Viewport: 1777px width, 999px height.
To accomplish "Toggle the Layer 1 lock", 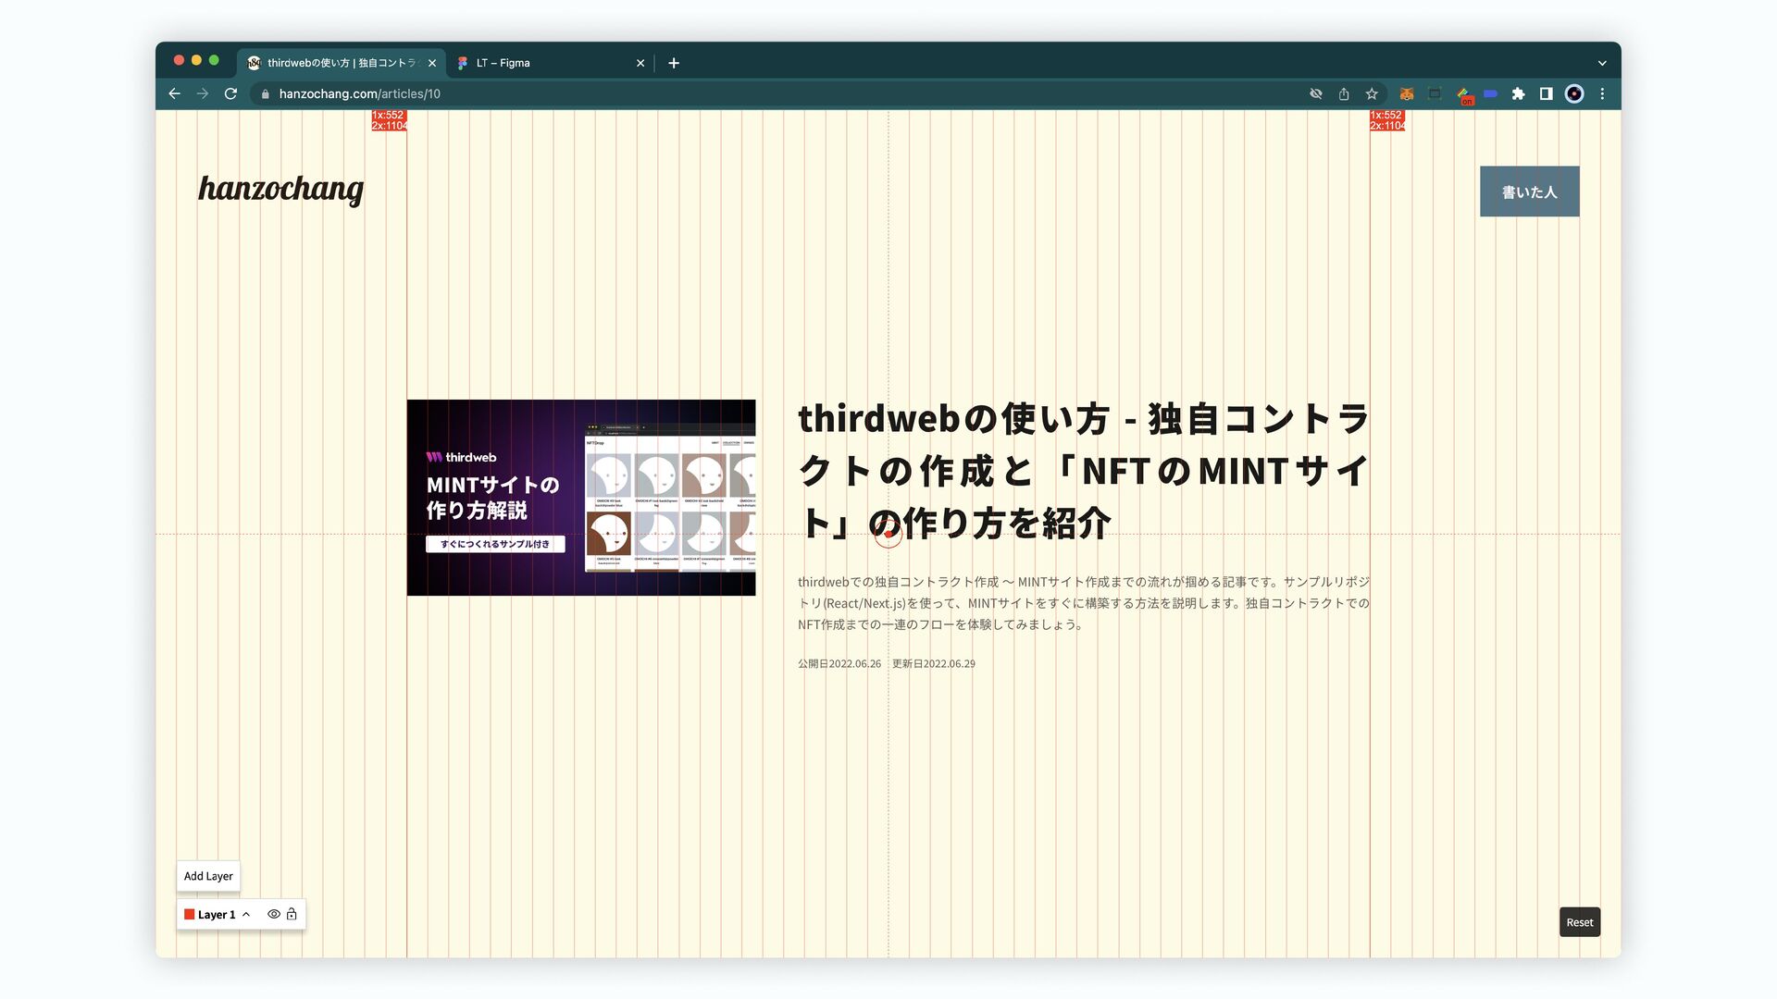I will click(292, 914).
